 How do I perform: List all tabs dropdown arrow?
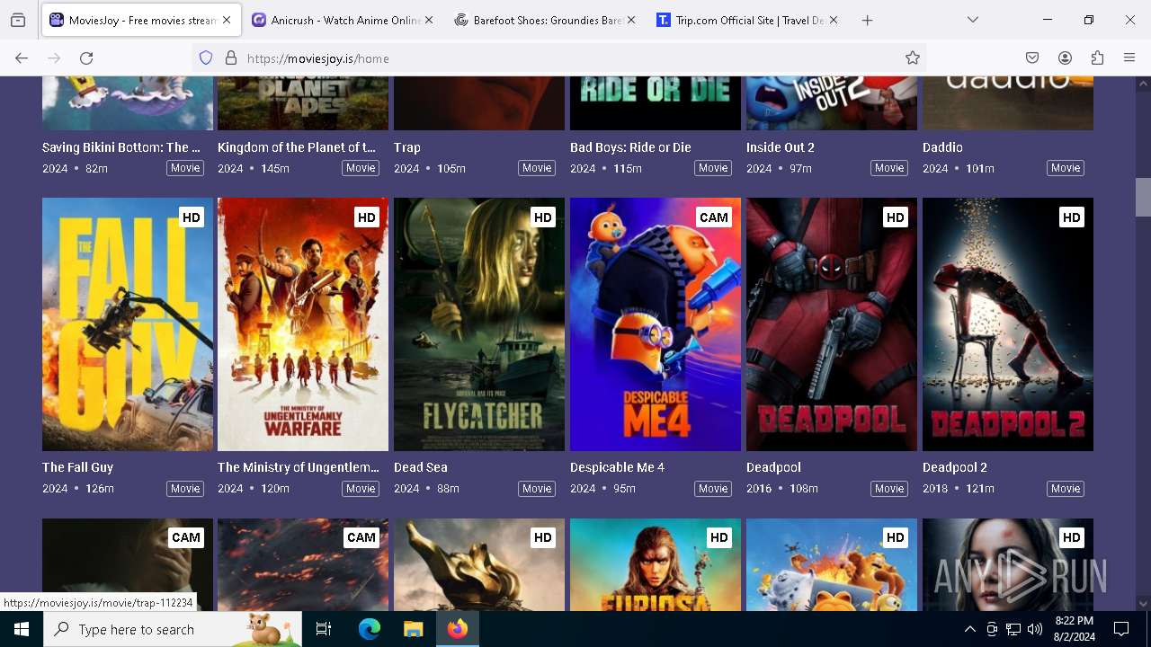(973, 20)
